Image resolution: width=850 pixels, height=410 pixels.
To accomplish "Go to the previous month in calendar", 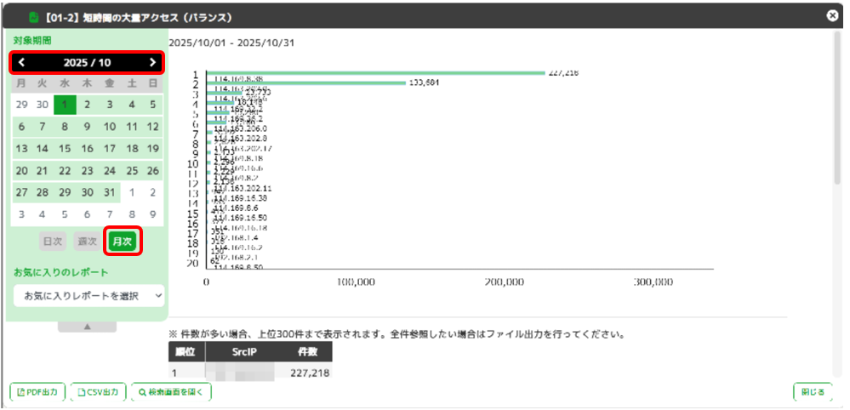I will click(x=21, y=62).
